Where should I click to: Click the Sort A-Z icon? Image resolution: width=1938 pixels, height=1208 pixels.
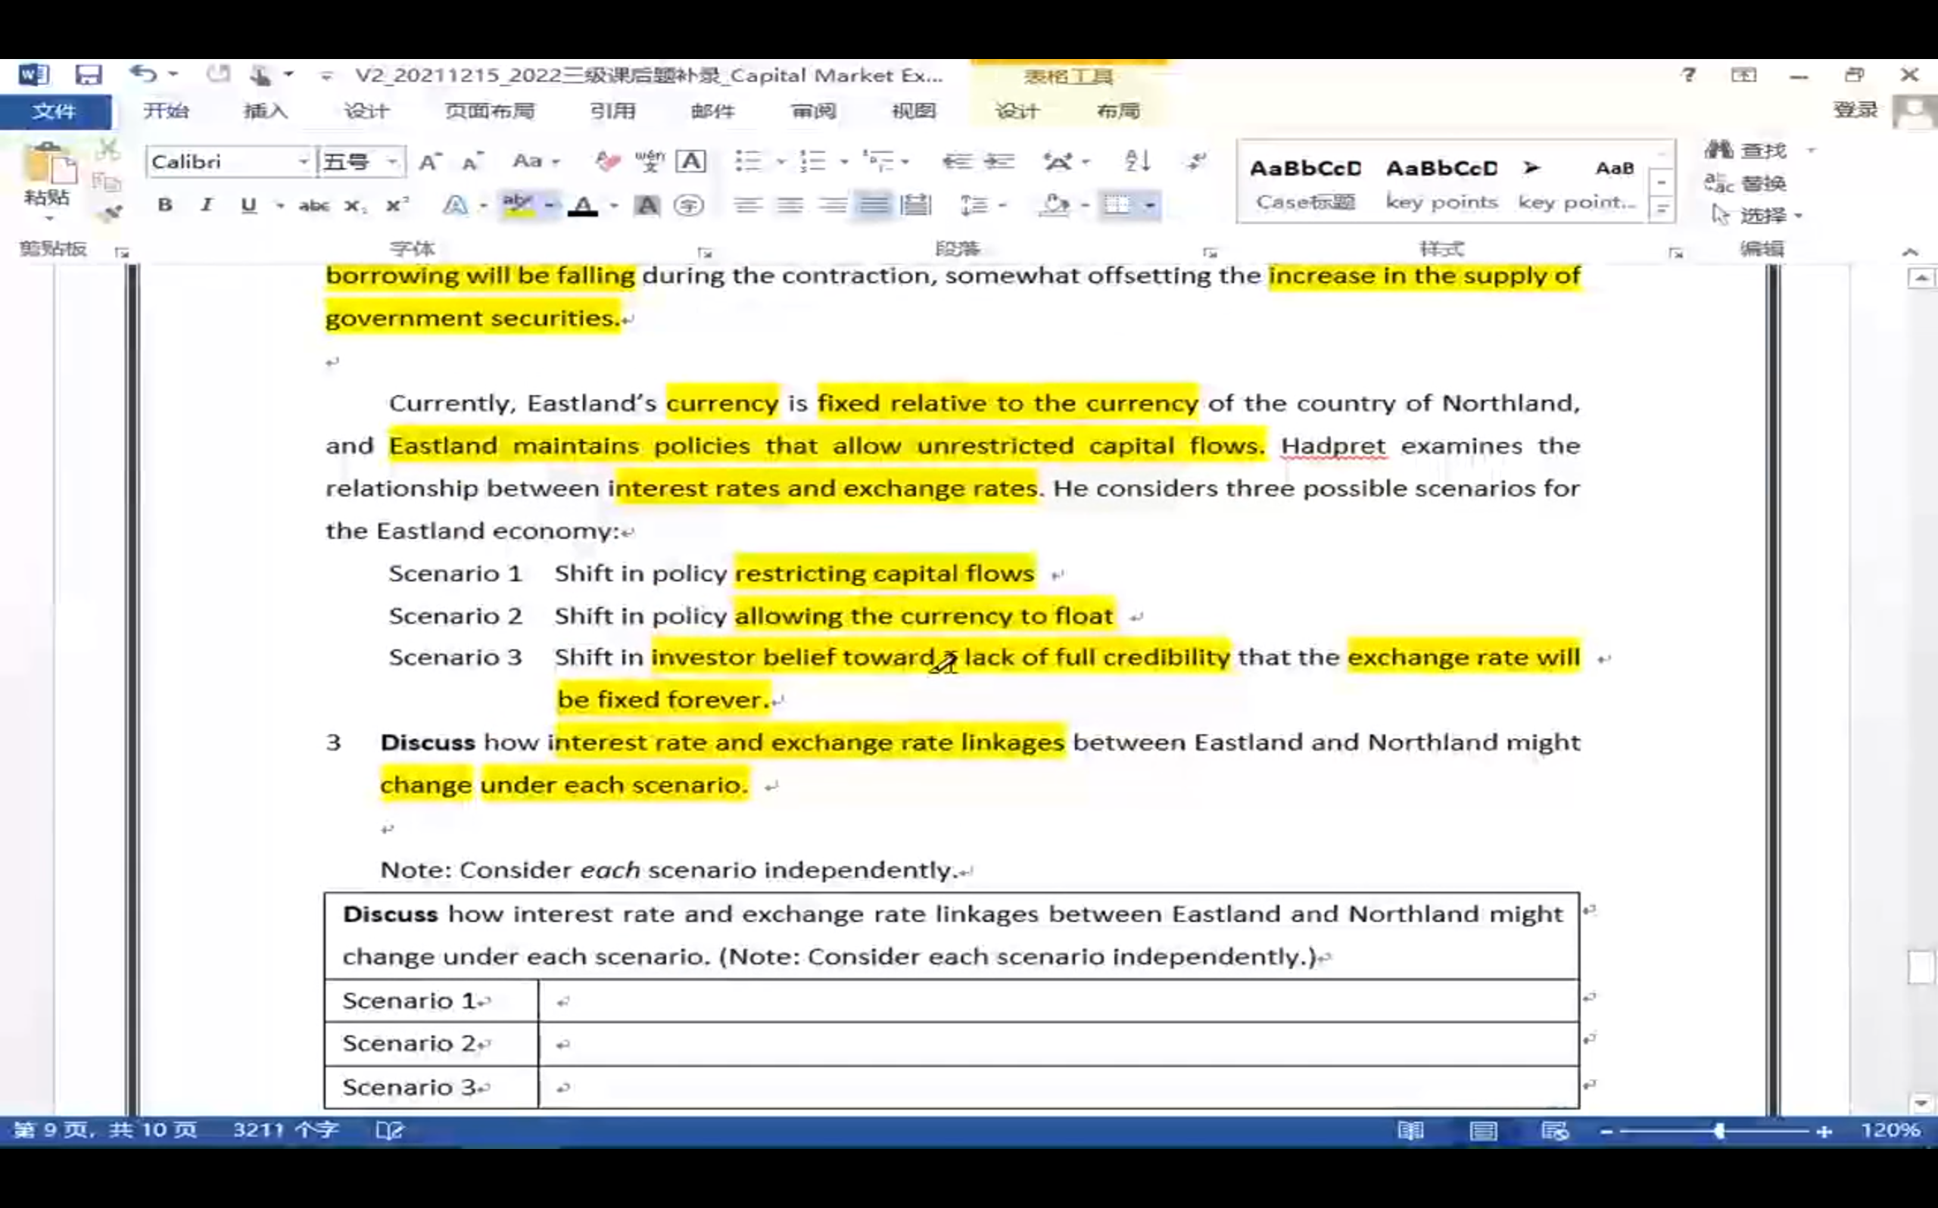[x=1137, y=161]
